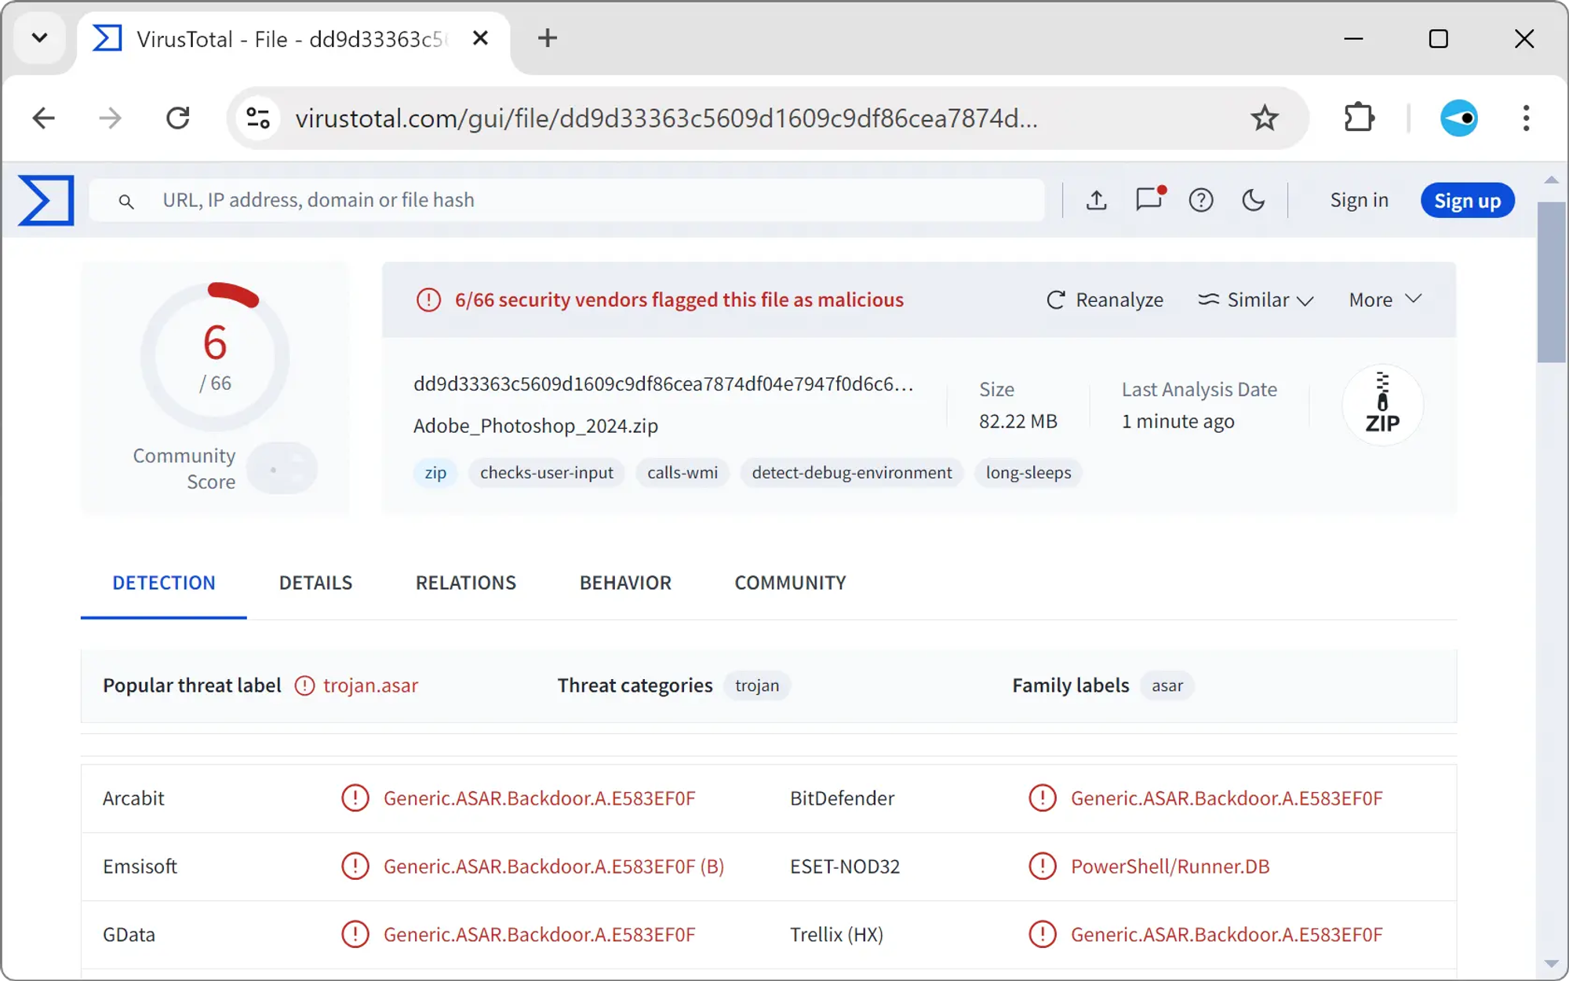Open Chrome three-dot menu
Screen dimensions: 1569x981
[x=1525, y=118]
